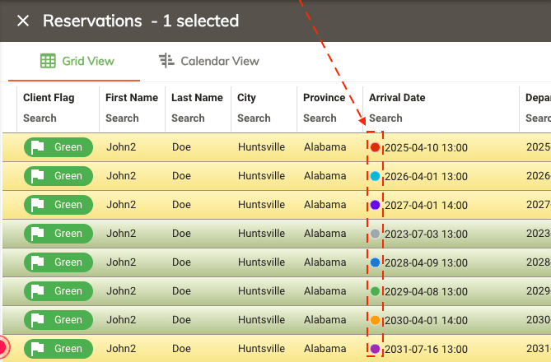The image size is (551, 362).
Task: Click the orange dot beside 2030-04-01 arrival
Action: (x=376, y=320)
